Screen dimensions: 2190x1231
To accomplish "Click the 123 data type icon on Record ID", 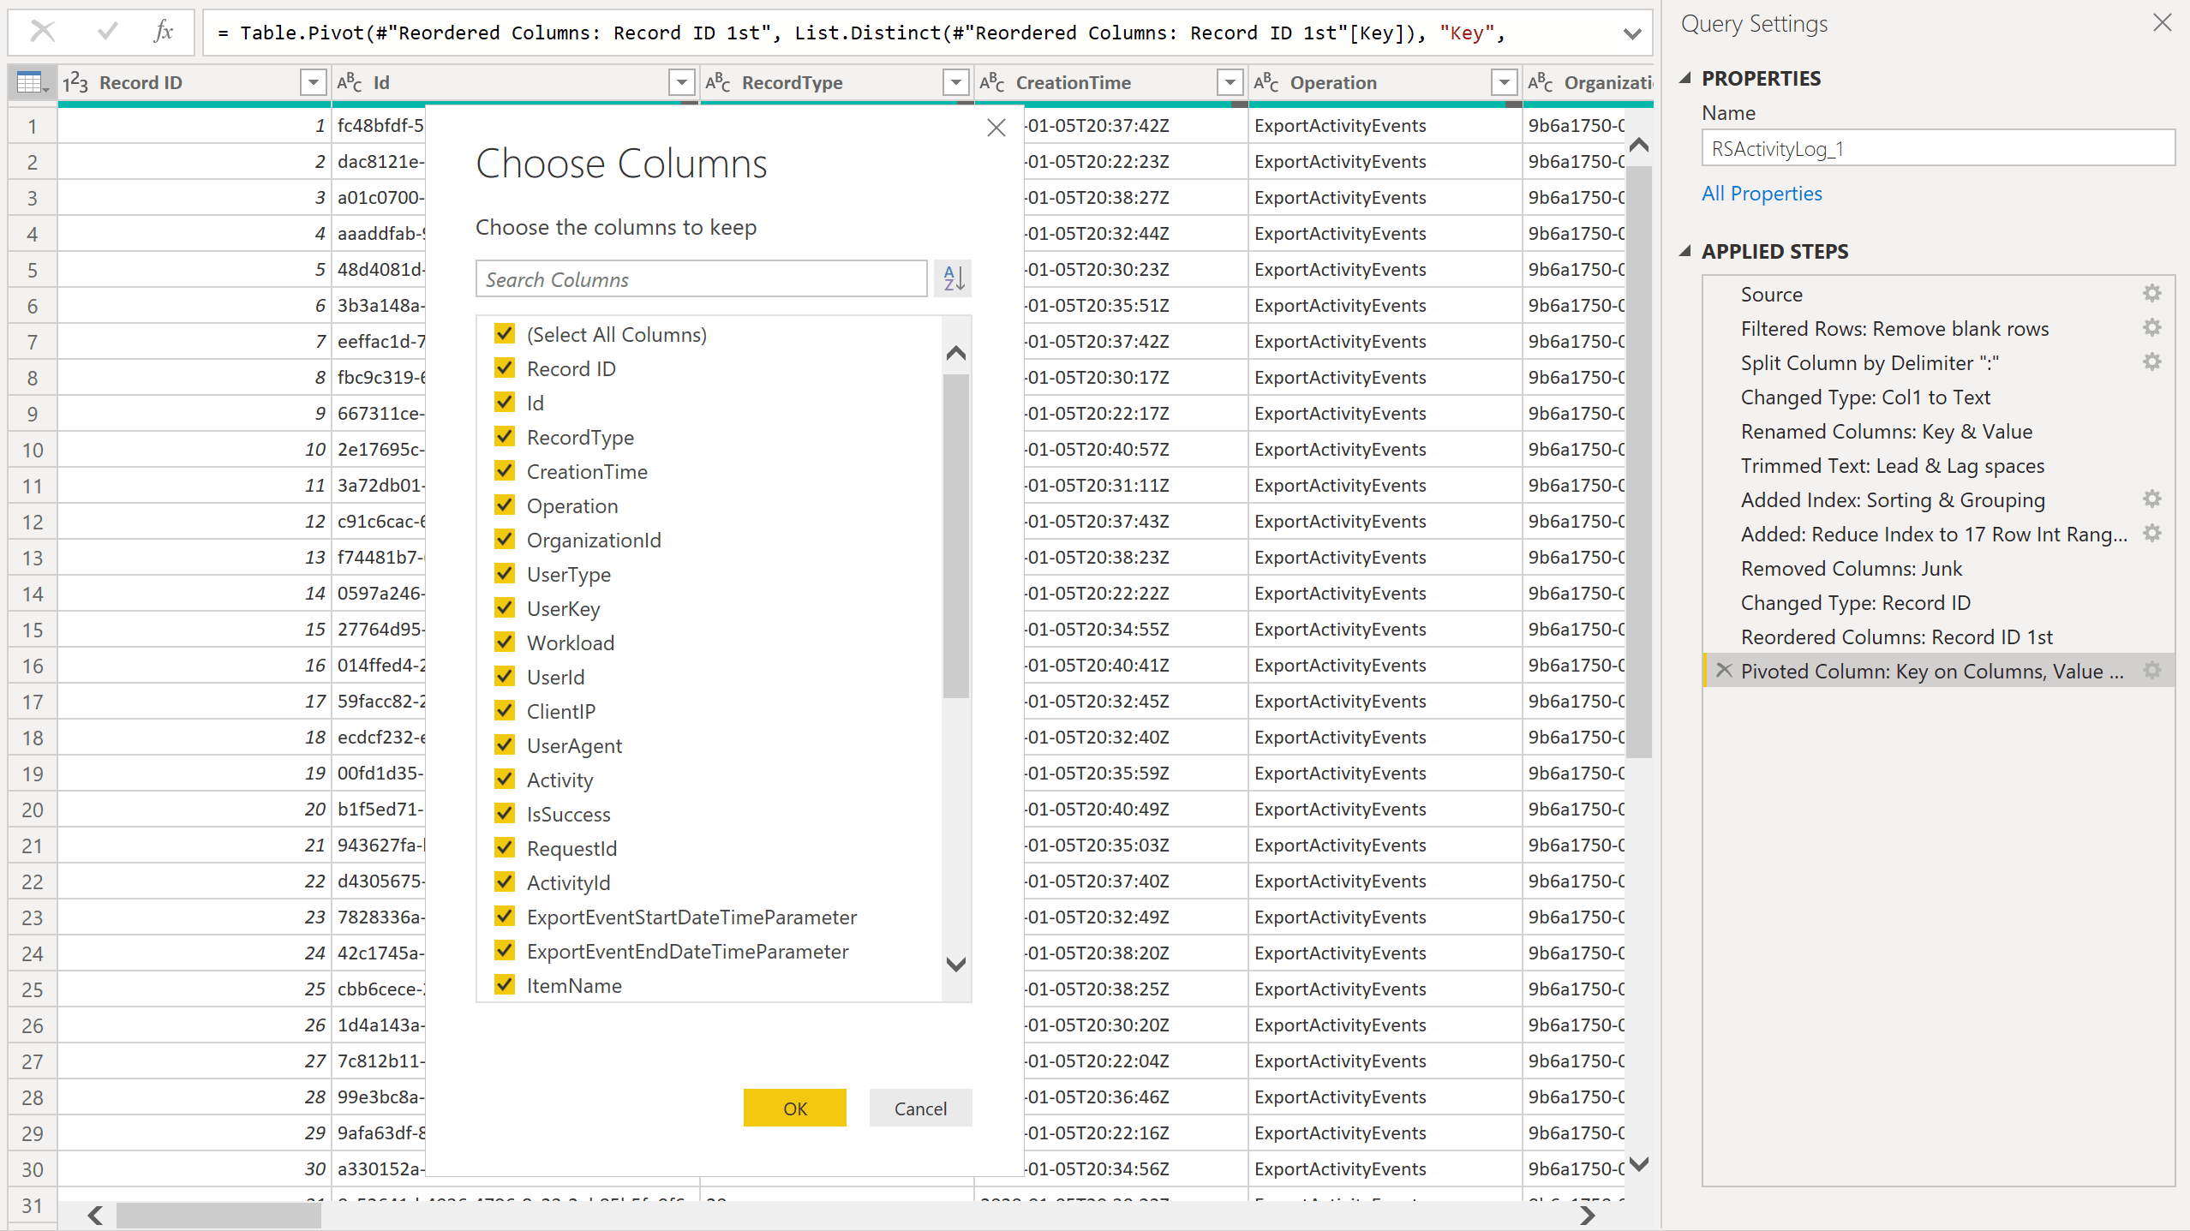I will coord(75,83).
